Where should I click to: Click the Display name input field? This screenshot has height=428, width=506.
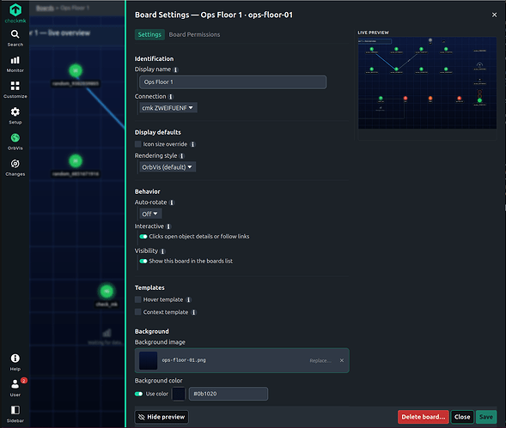[233, 82]
